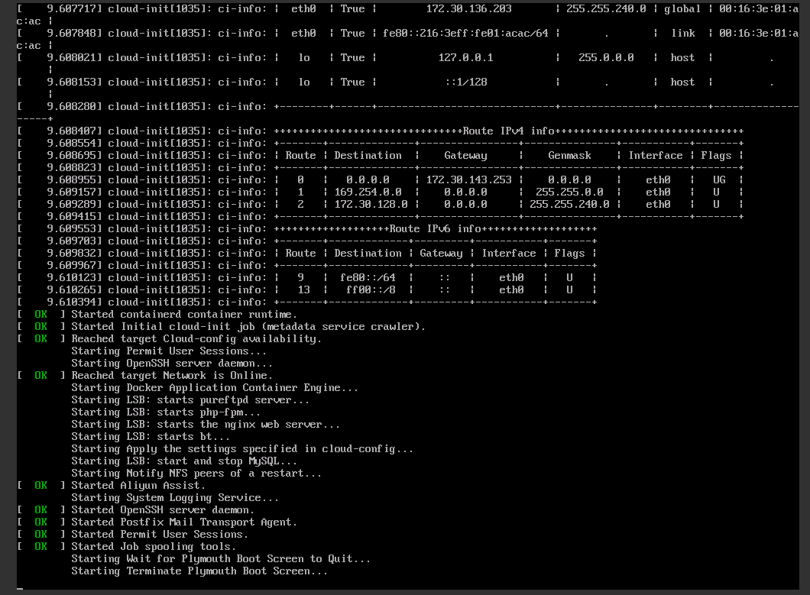Click the Terminate Plymouth Boot Screen line
810x595 pixels.
pyautogui.click(x=199, y=571)
